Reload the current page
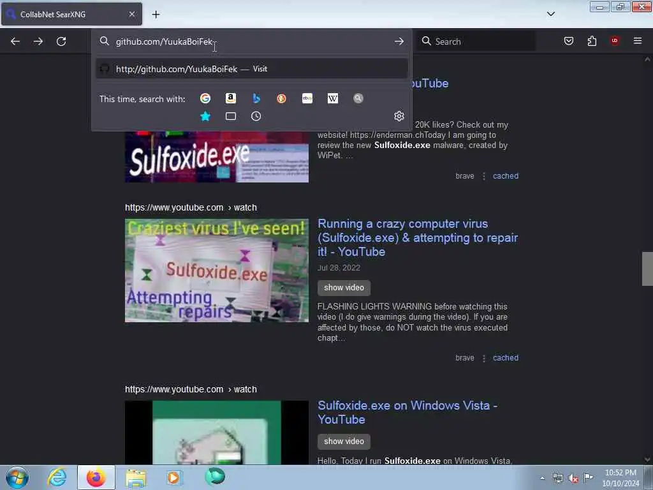Screen dimensions: 653x490 (x=61, y=41)
